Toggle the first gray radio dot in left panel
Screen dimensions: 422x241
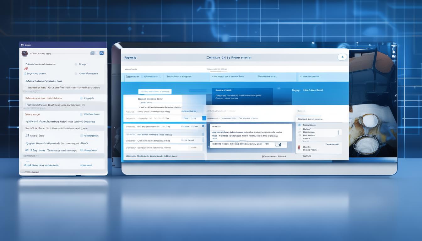[76, 64]
